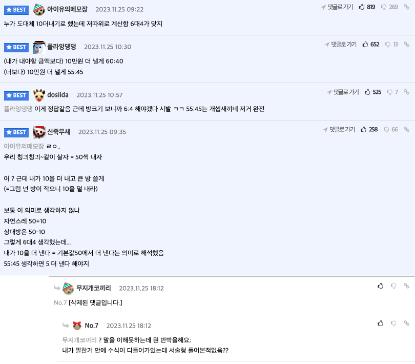415x364 pixels.
Task: Copy link of No.7's reply
Action: [x=407, y=323]
